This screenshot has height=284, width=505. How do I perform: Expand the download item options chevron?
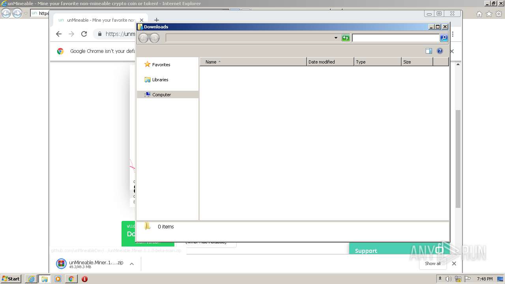(x=132, y=264)
